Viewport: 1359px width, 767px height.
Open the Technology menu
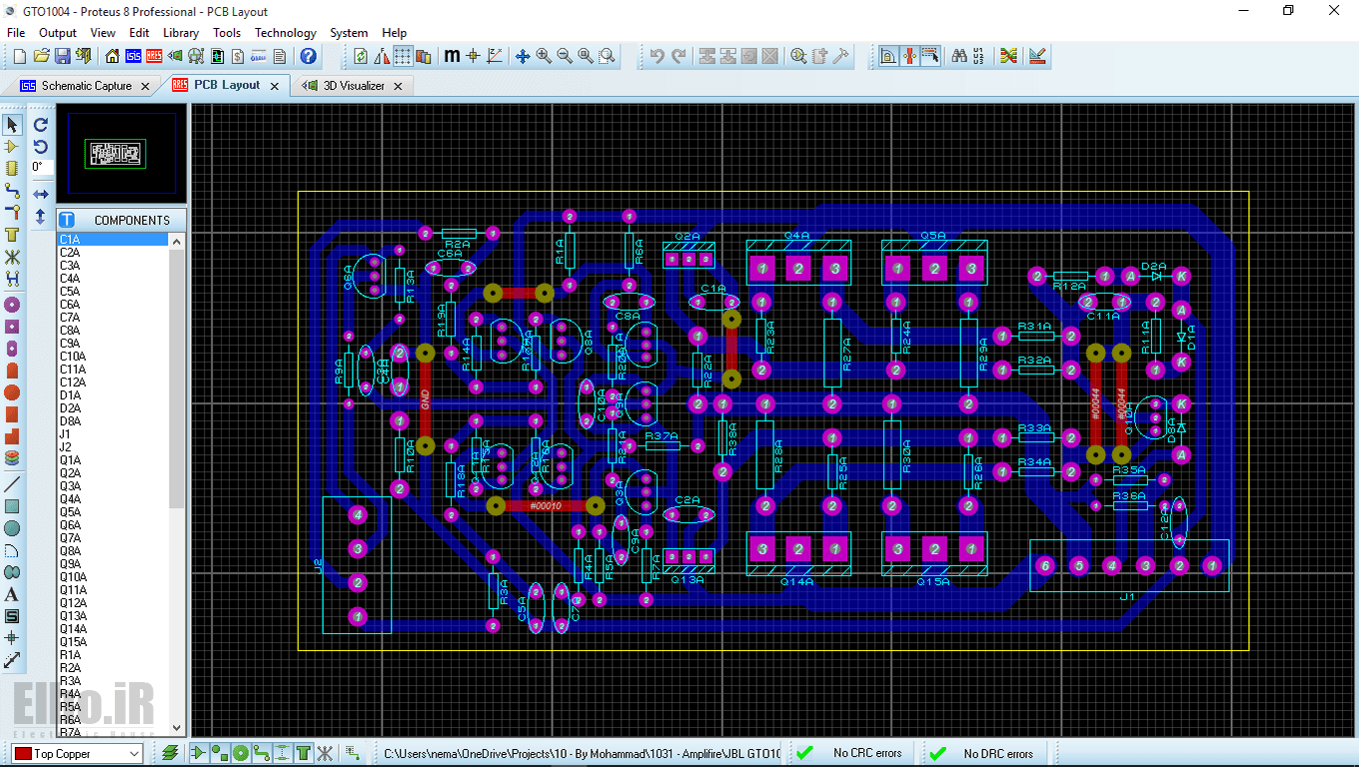point(285,33)
